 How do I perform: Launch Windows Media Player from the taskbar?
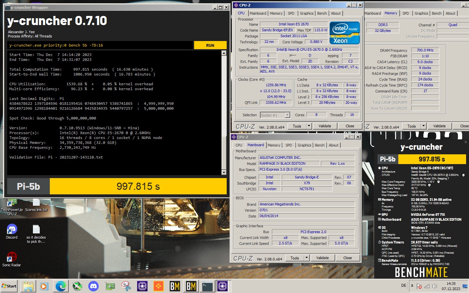click(x=44, y=286)
